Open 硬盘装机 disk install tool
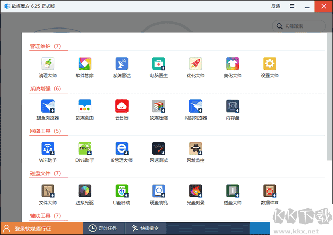 click(159, 195)
